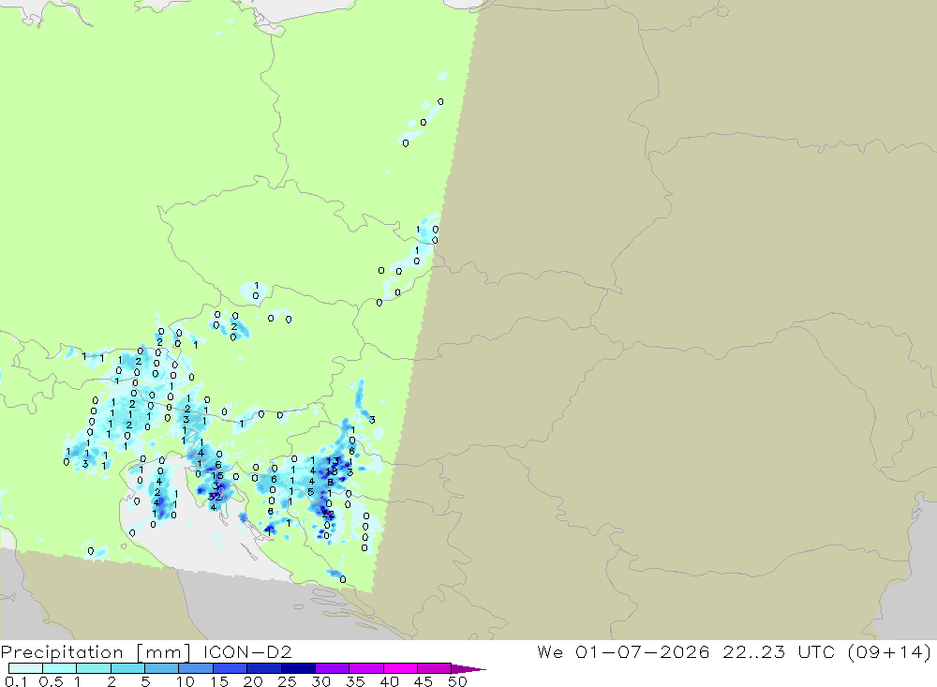Click the '15' precipitation value on the map
The width and height of the screenshot is (937, 687).
point(217,476)
